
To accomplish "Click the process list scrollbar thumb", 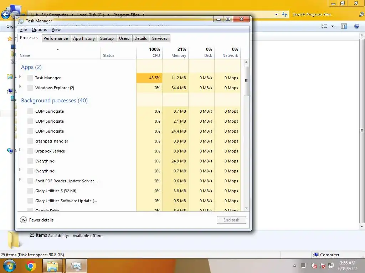I will click(x=246, y=81).
